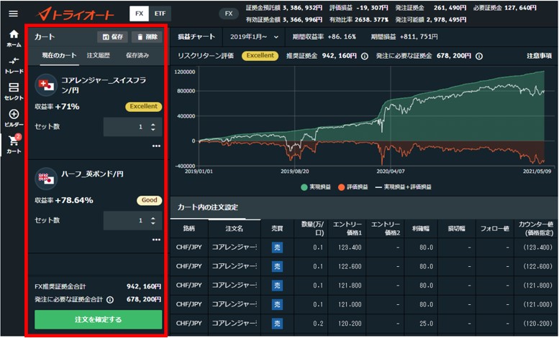Screen dimensions: 559x338
Task: Open 注意事項 link
Action: 539,56
